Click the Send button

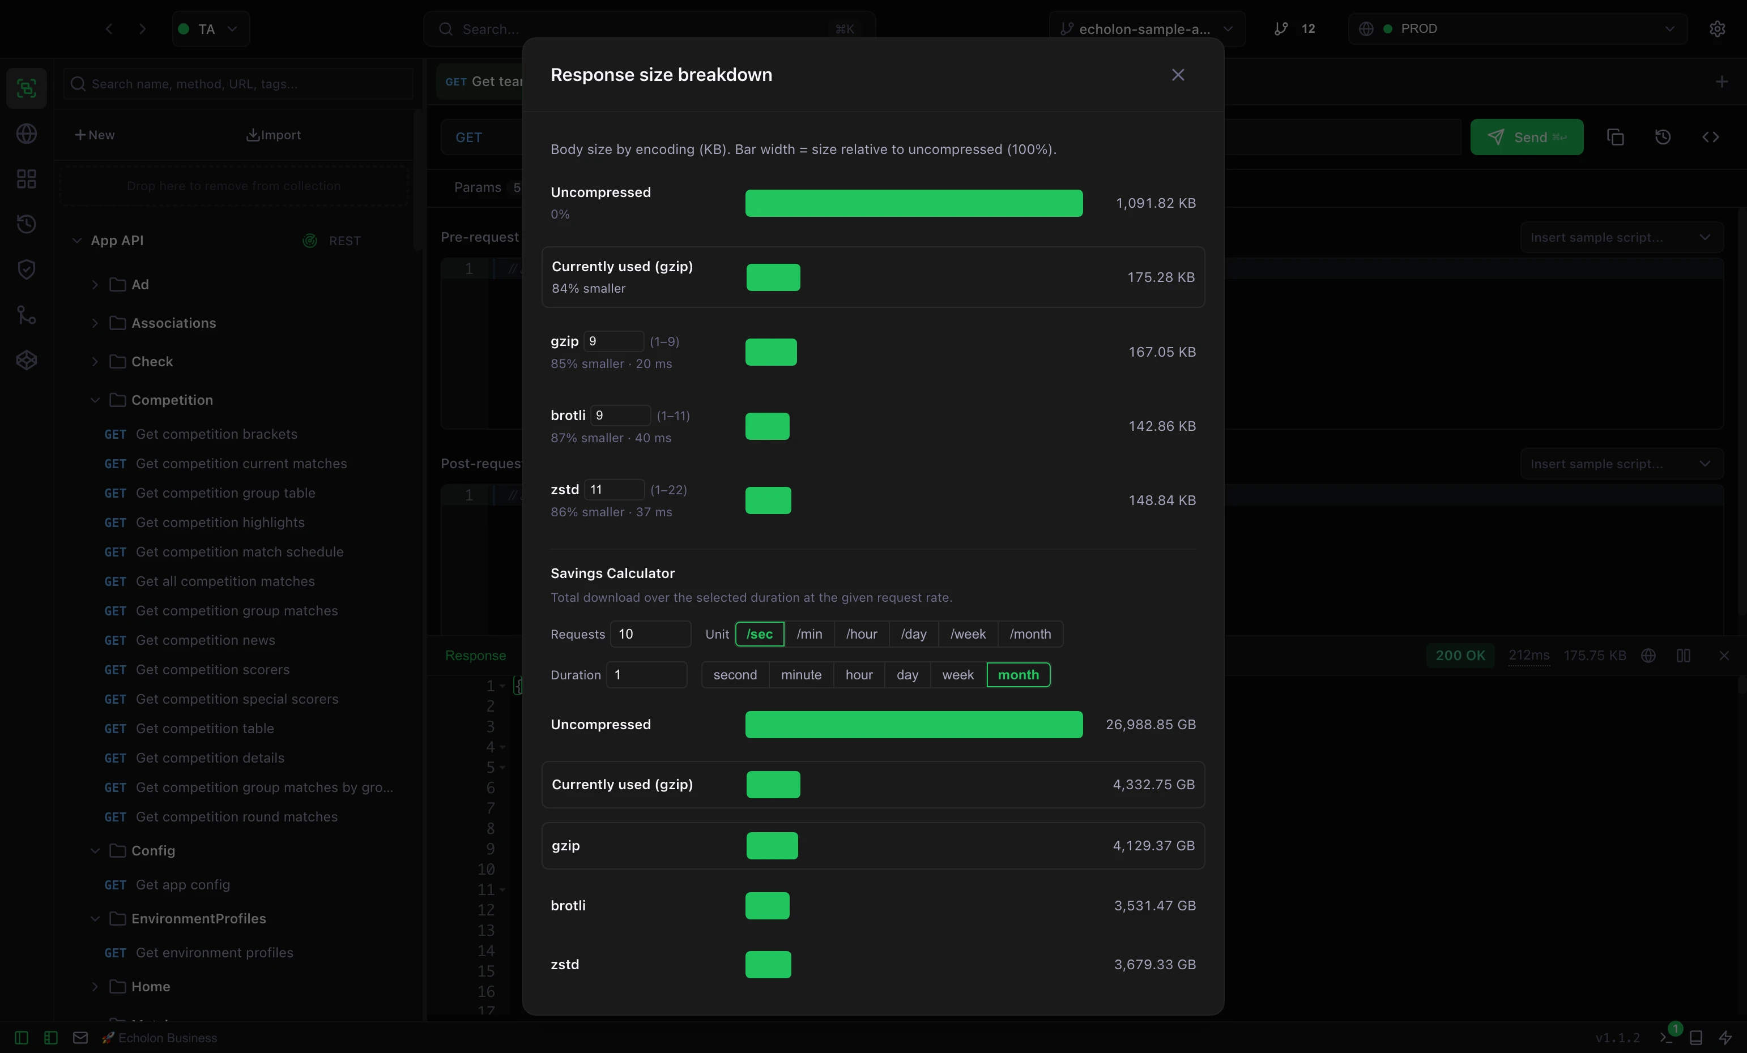pos(1527,137)
